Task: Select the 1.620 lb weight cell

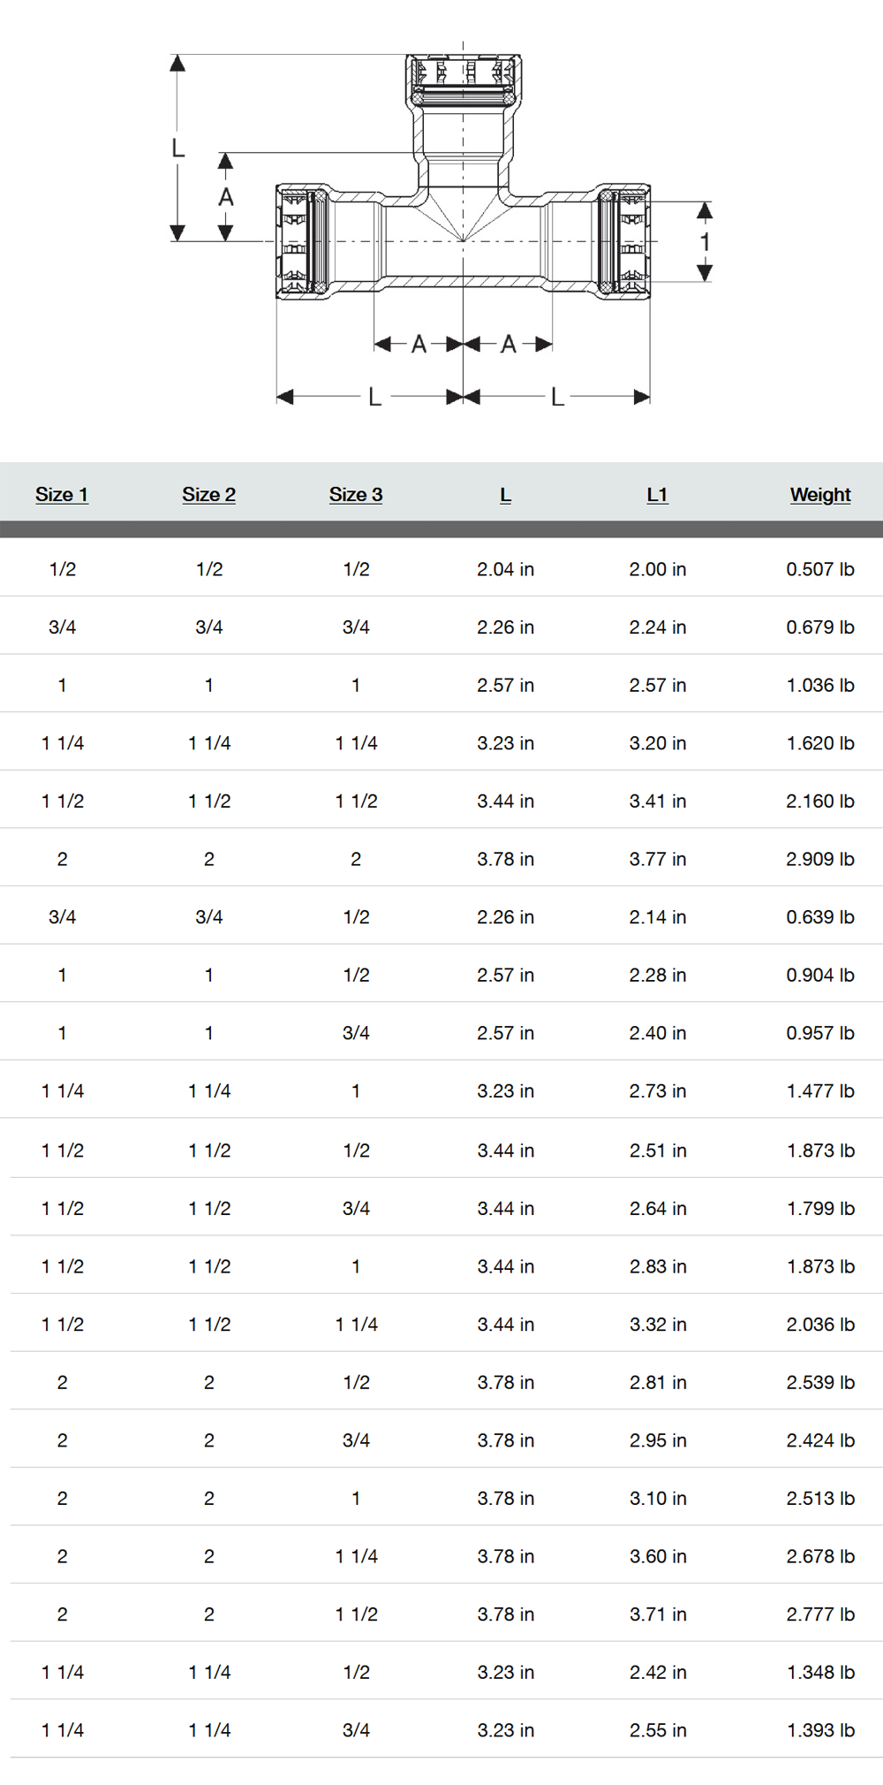Action: point(820,743)
